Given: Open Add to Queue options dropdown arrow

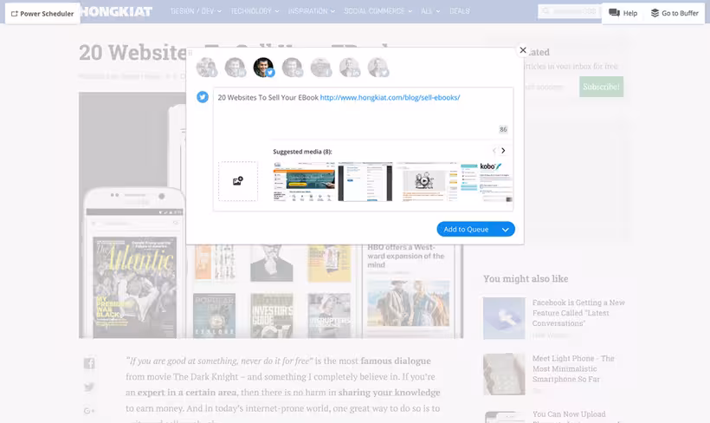Looking at the screenshot, I should [x=506, y=230].
